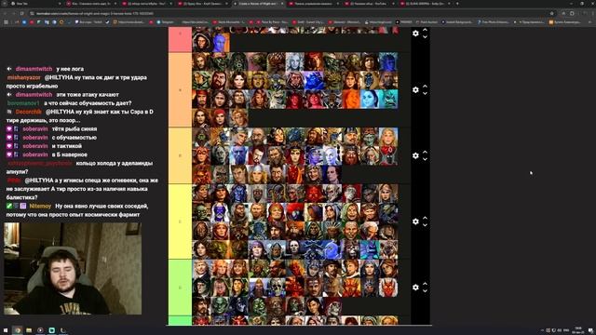Click the orange tier label cell
Screen dimensions: 596x335
pos(180,89)
